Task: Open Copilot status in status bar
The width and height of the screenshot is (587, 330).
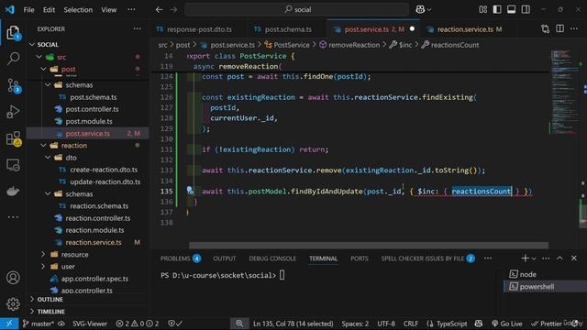Action: [x=479, y=324]
